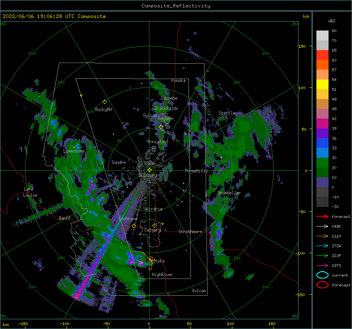The width and height of the screenshot is (352, 329).
Task: Click the RockyMH label on map
Action: [103, 110]
